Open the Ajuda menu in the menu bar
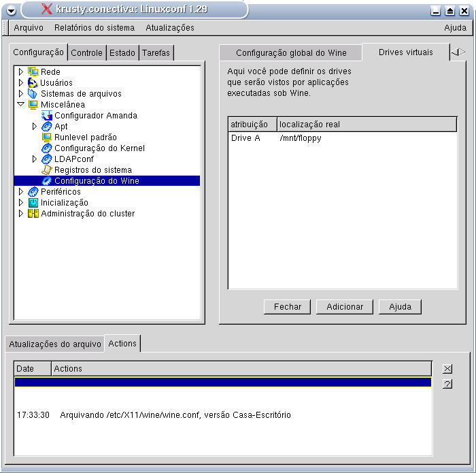476x473 pixels. pos(455,28)
